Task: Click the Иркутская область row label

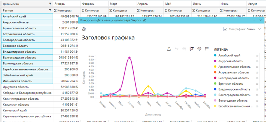Action: tap(16, 87)
